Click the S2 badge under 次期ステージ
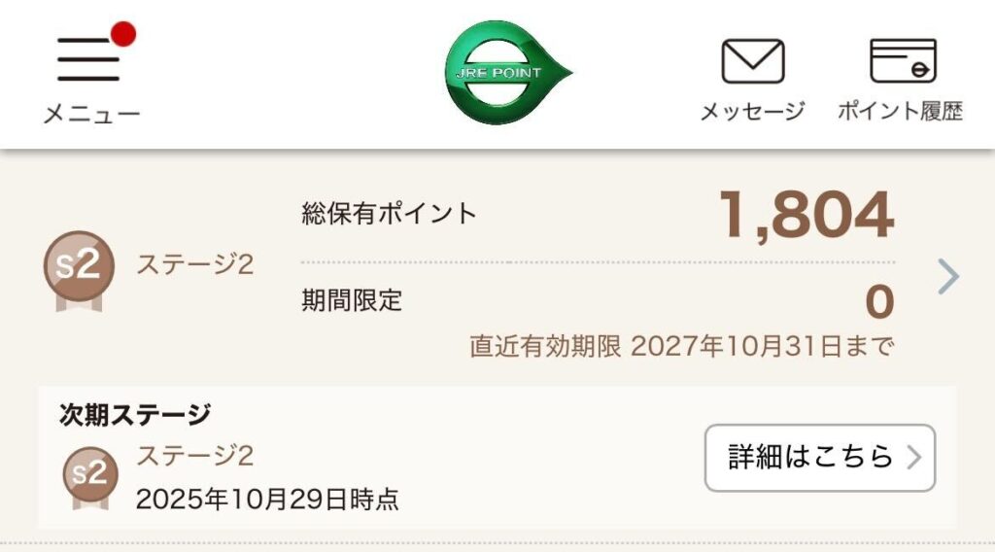The height and width of the screenshot is (552, 995). 91,474
